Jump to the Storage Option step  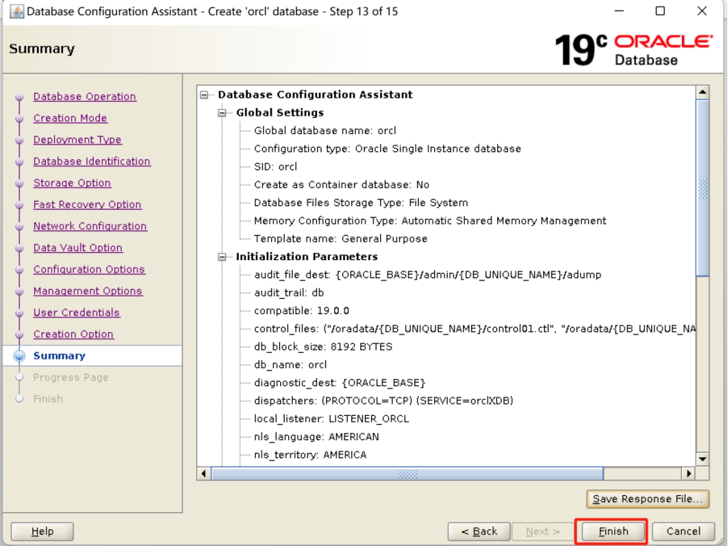[x=72, y=183]
